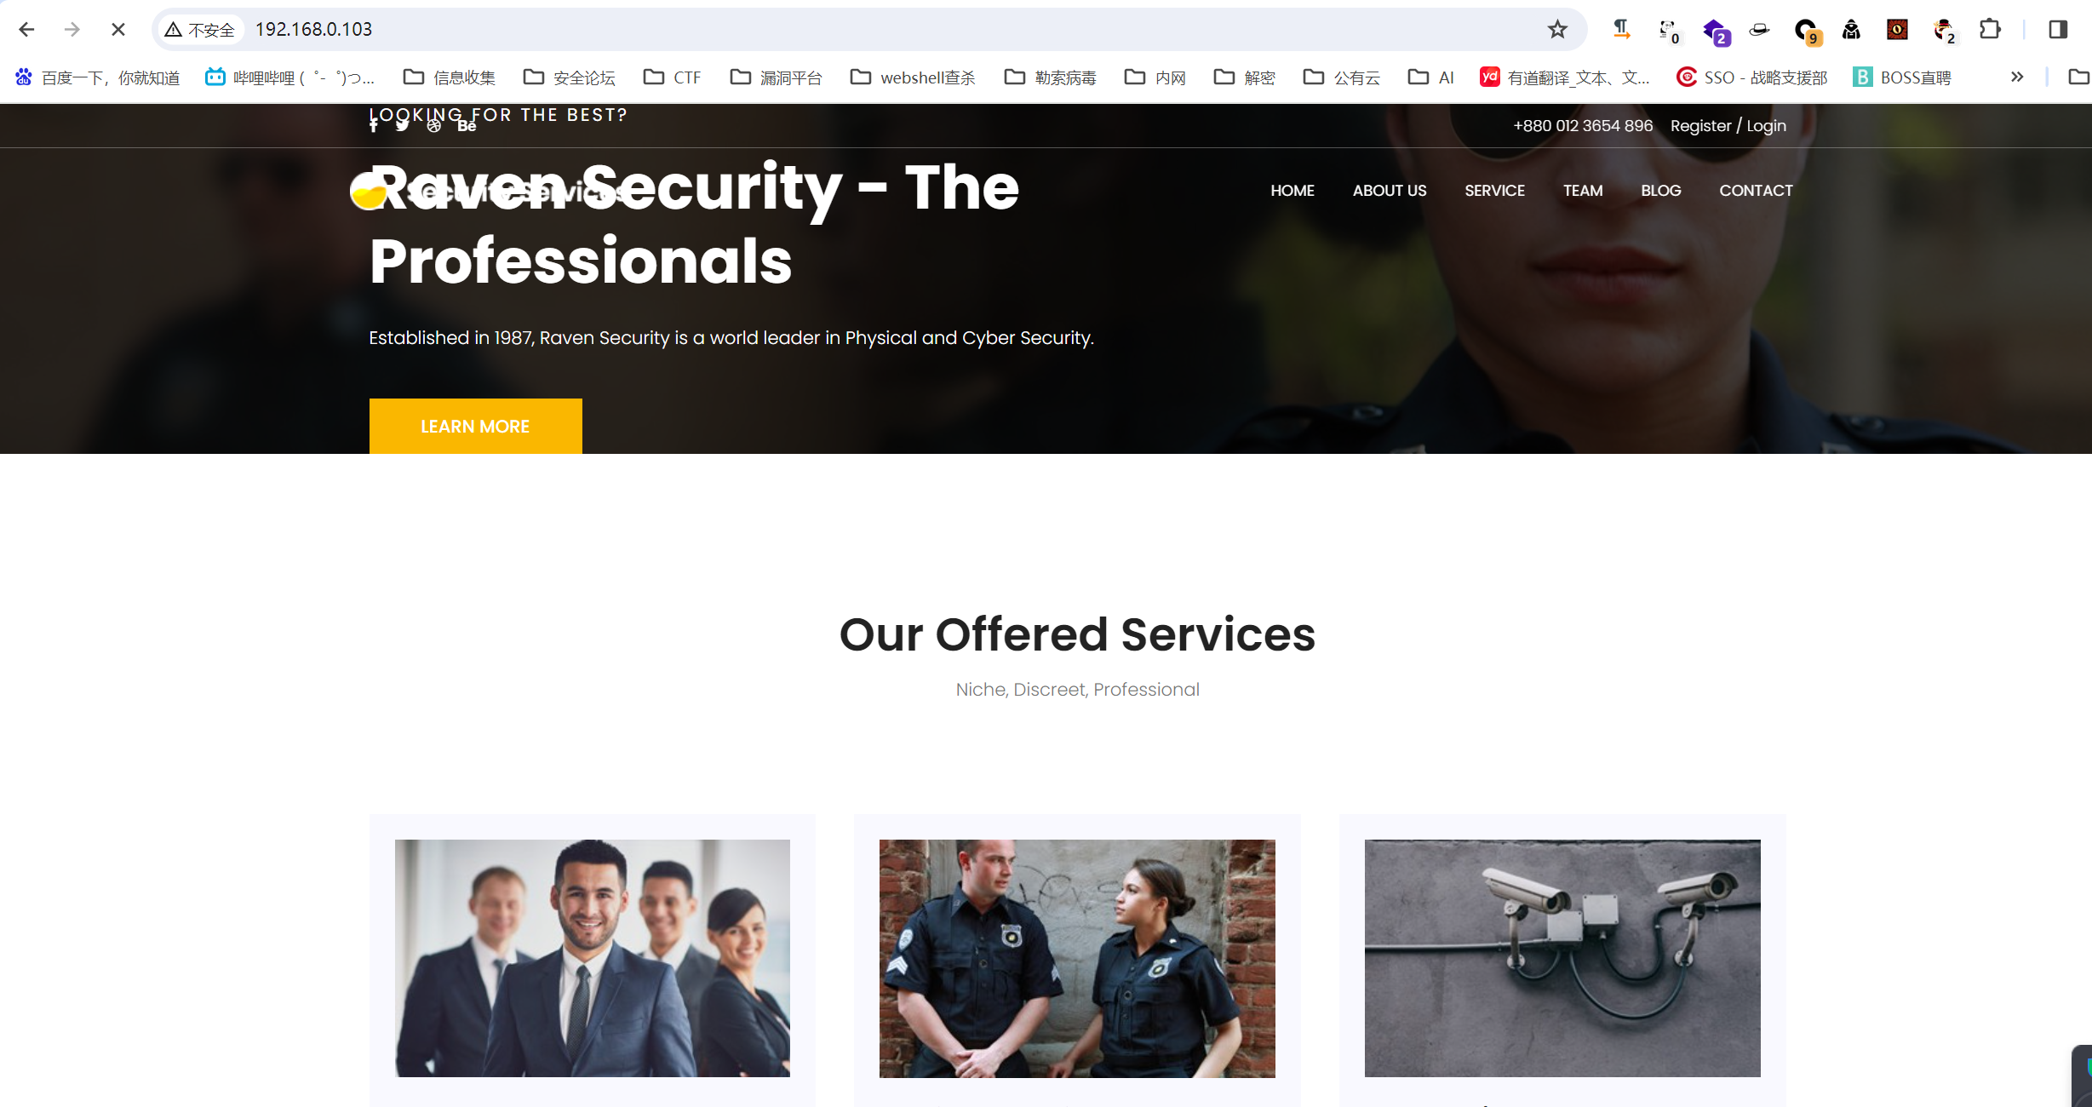Open the CTF bookmarks folder
This screenshot has width=2092, height=1107.
click(x=673, y=77)
